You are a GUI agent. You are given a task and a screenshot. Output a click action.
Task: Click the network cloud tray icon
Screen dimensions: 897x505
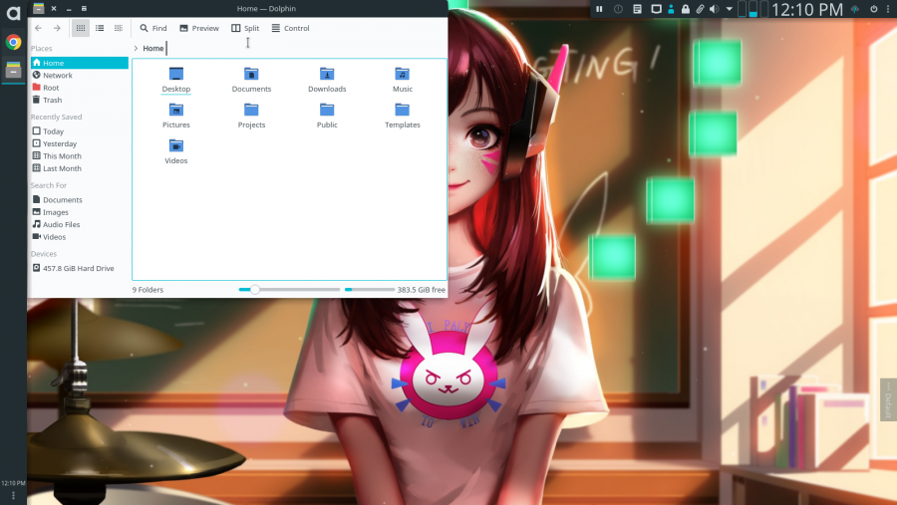[855, 9]
